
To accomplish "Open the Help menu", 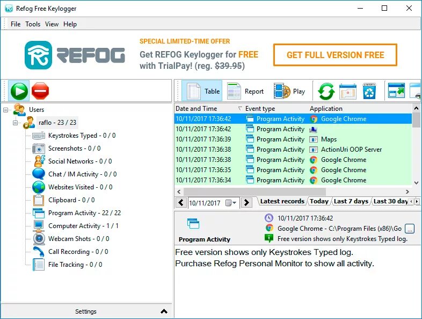I will pos(70,24).
